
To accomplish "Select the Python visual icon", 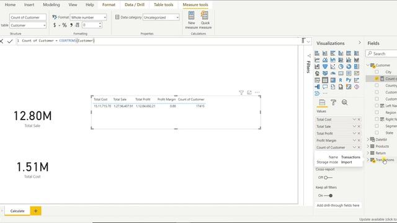I will (x=349, y=80).
